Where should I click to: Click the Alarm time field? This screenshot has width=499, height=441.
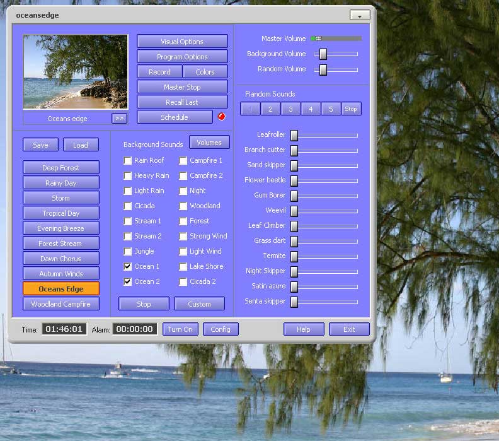[x=135, y=329]
